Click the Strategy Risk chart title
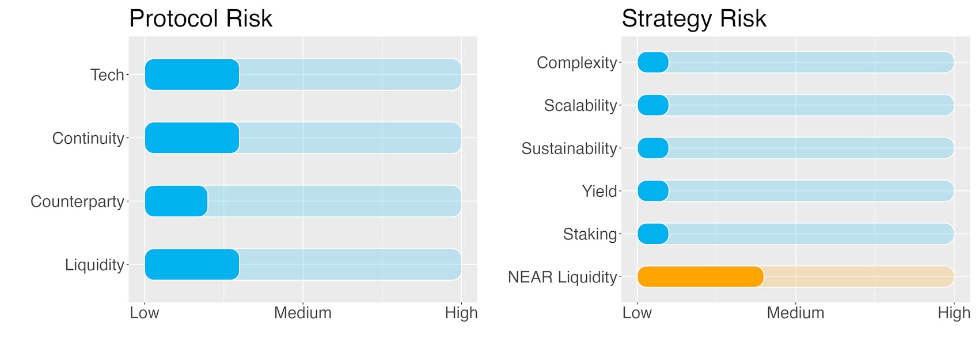This screenshot has height=352, width=979. click(x=694, y=18)
